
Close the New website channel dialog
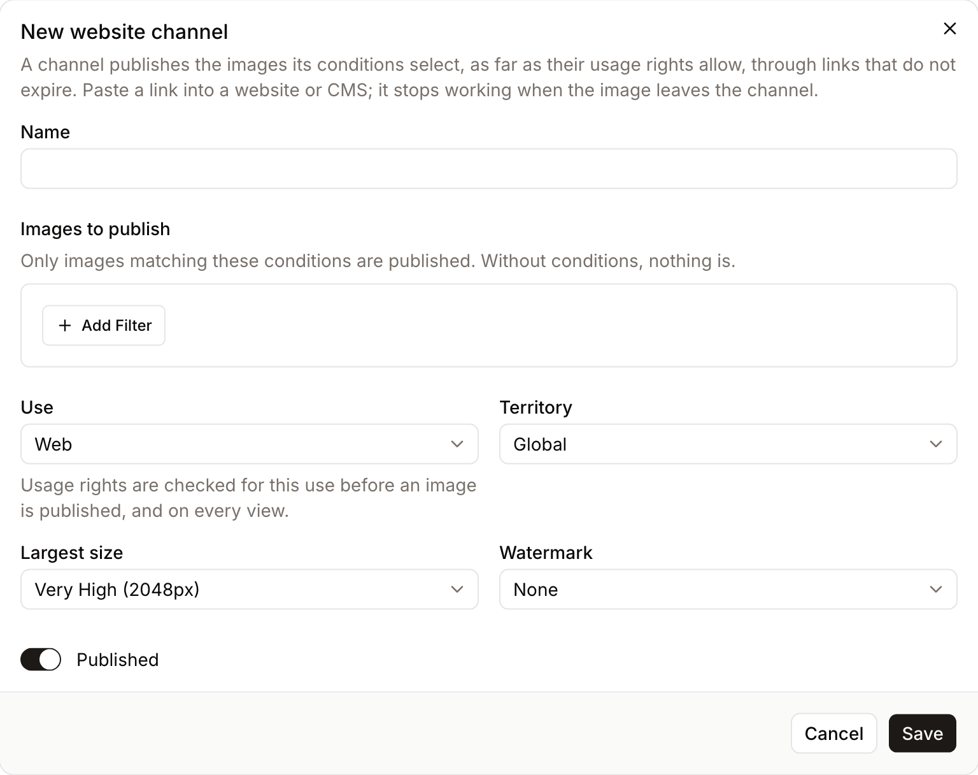click(x=949, y=29)
